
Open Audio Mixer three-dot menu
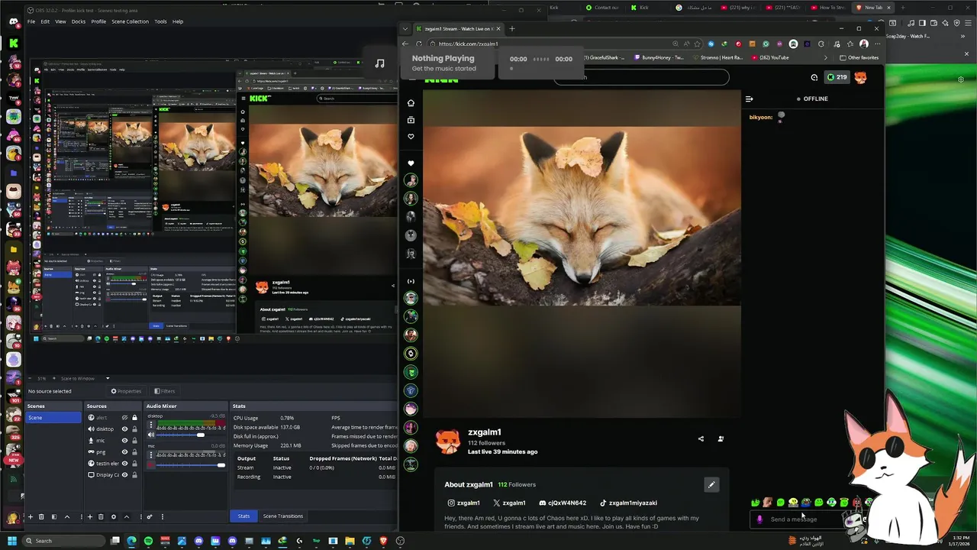coord(162,517)
